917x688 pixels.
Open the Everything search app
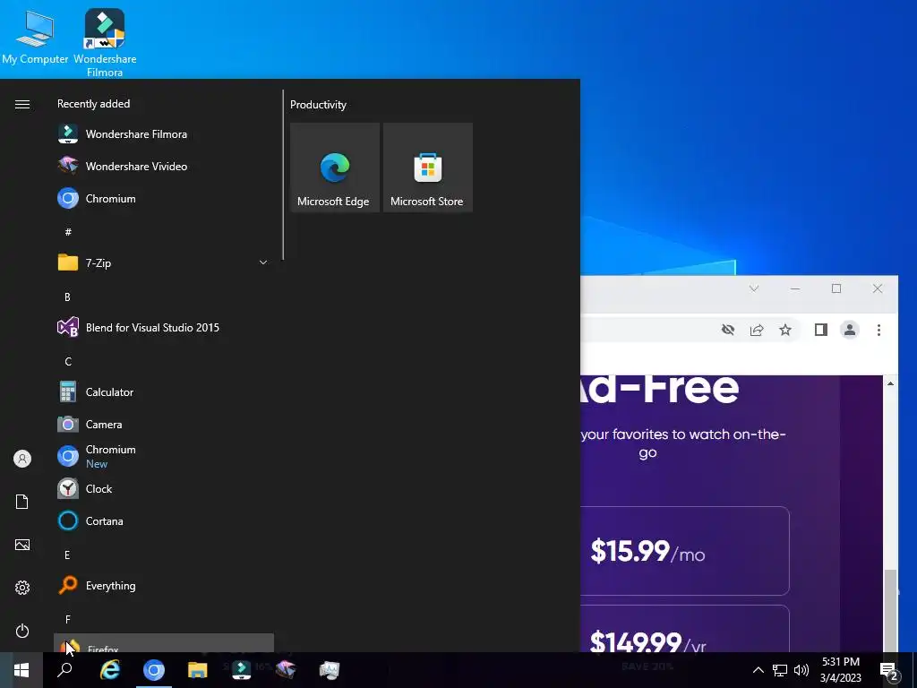point(163,586)
